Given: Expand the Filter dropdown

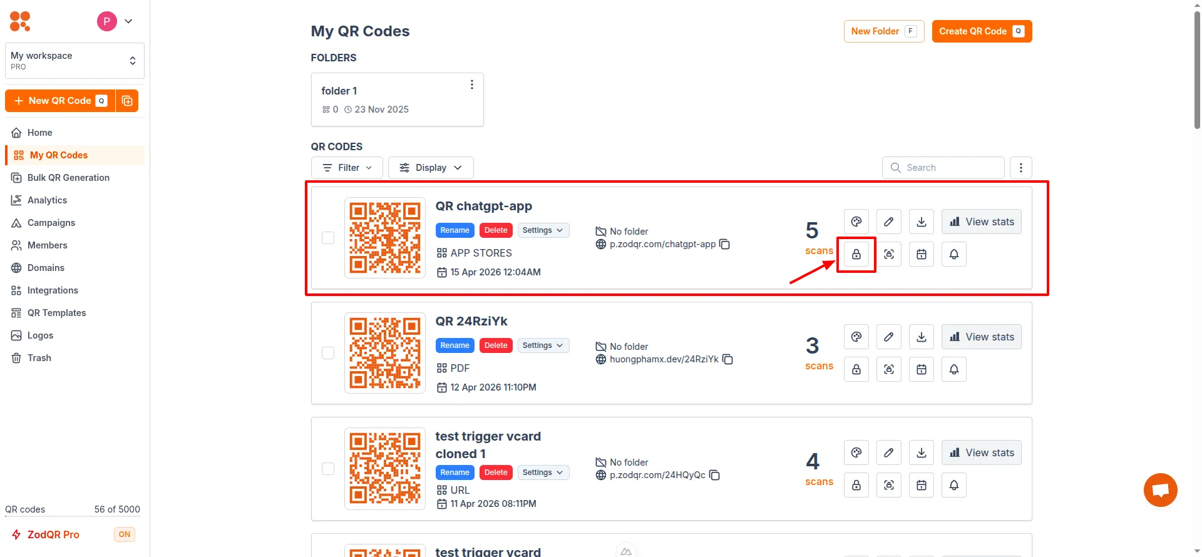Looking at the screenshot, I should 347,168.
